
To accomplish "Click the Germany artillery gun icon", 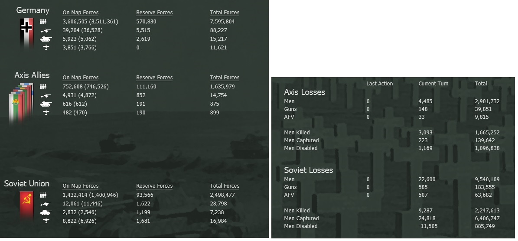I will pyautogui.click(x=45, y=30).
